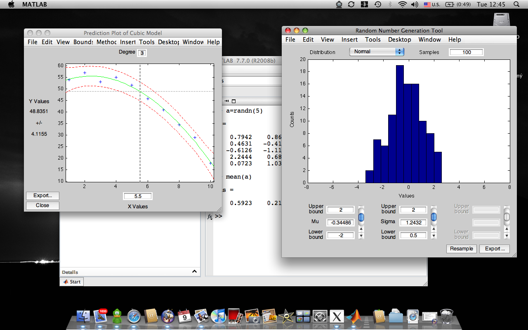This screenshot has width=528, height=330.
Task: Open Bounds menu in Prediction Plot window
Action: pos(83,42)
